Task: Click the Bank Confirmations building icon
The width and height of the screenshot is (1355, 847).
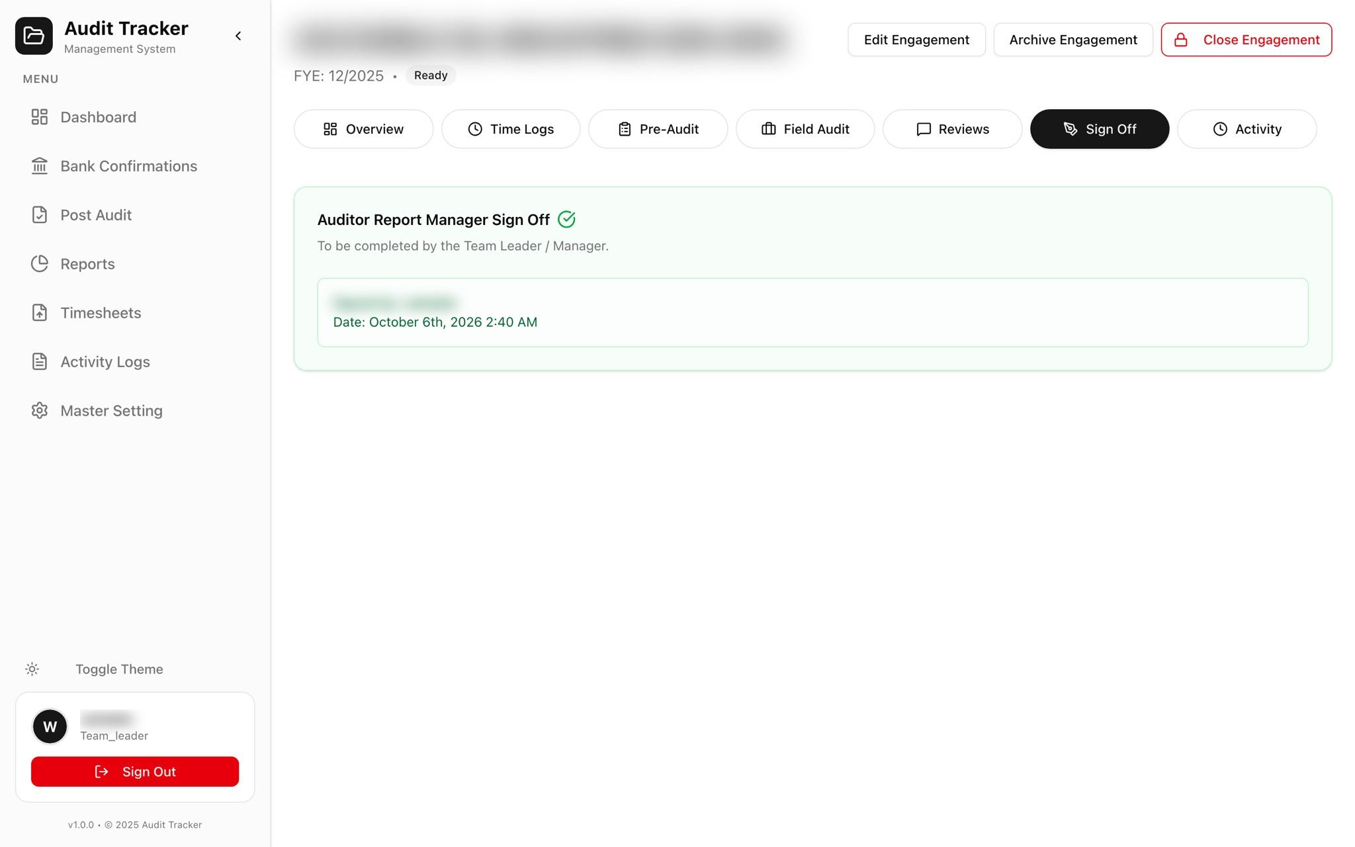Action: click(40, 166)
